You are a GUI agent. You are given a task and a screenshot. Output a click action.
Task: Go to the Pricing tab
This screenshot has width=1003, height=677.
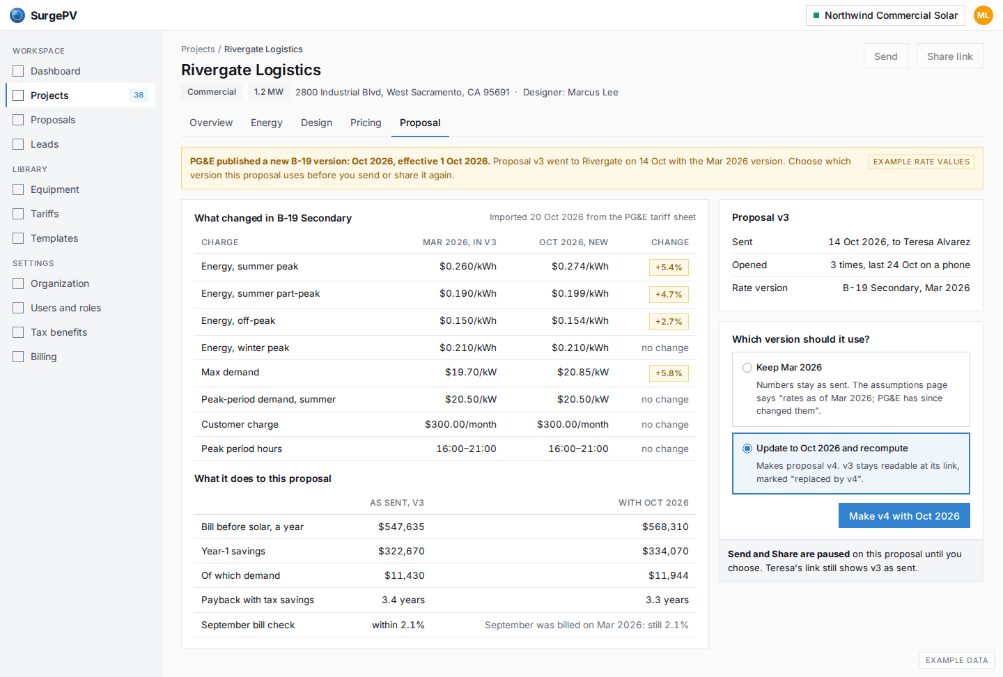tap(366, 123)
